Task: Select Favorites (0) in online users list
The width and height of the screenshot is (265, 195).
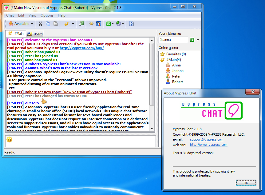Action: point(173,54)
